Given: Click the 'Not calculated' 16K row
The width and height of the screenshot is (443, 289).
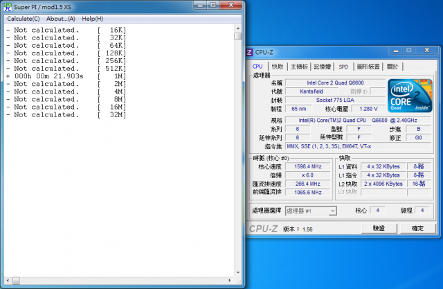Looking at the screenshot, I should click(66, 30).
